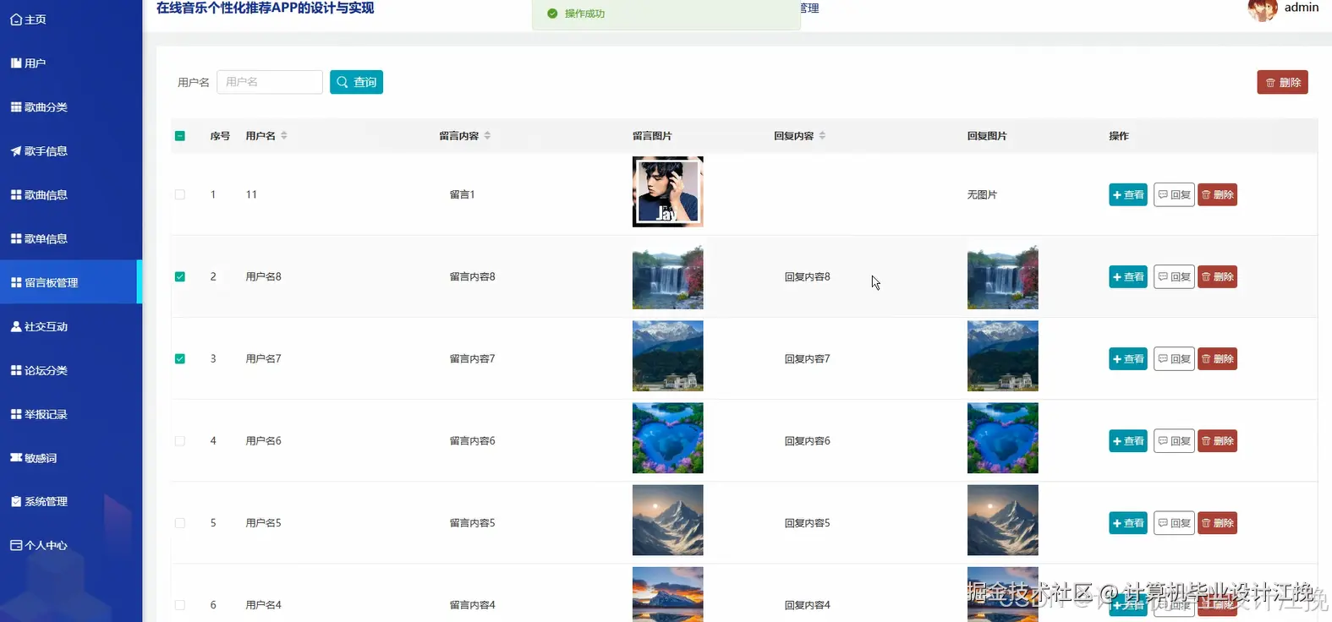
Task: Click the 回复内容7 cell text
Action: coord(808,358)
